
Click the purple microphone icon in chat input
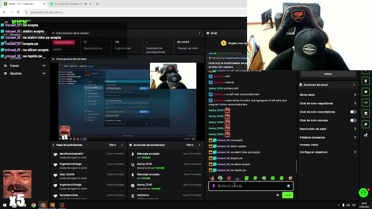(x=214, y=186)
